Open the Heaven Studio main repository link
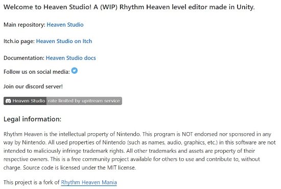 (x=65, y=25)
